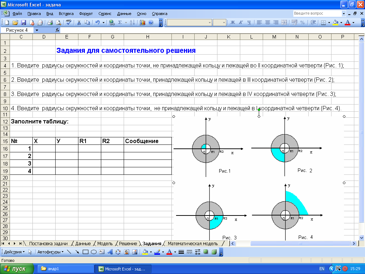Align text right in the formatting toolbar
The width and height of the screenshot is (365, 274).
tap(276, 22)
